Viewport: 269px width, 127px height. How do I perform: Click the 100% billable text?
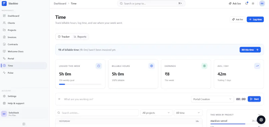[118, 80]
